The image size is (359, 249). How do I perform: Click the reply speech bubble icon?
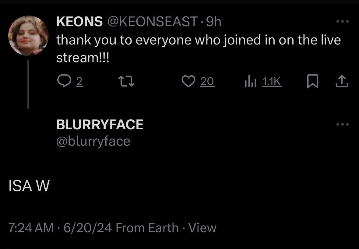click(63, 81)
